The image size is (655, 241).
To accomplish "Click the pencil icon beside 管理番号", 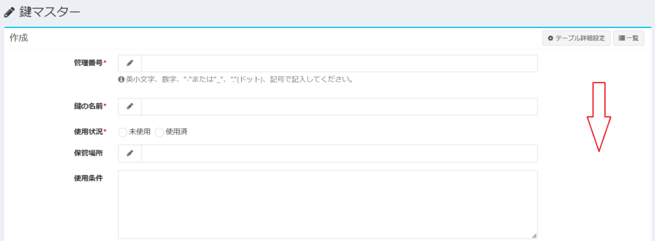I will click(130, 63).
